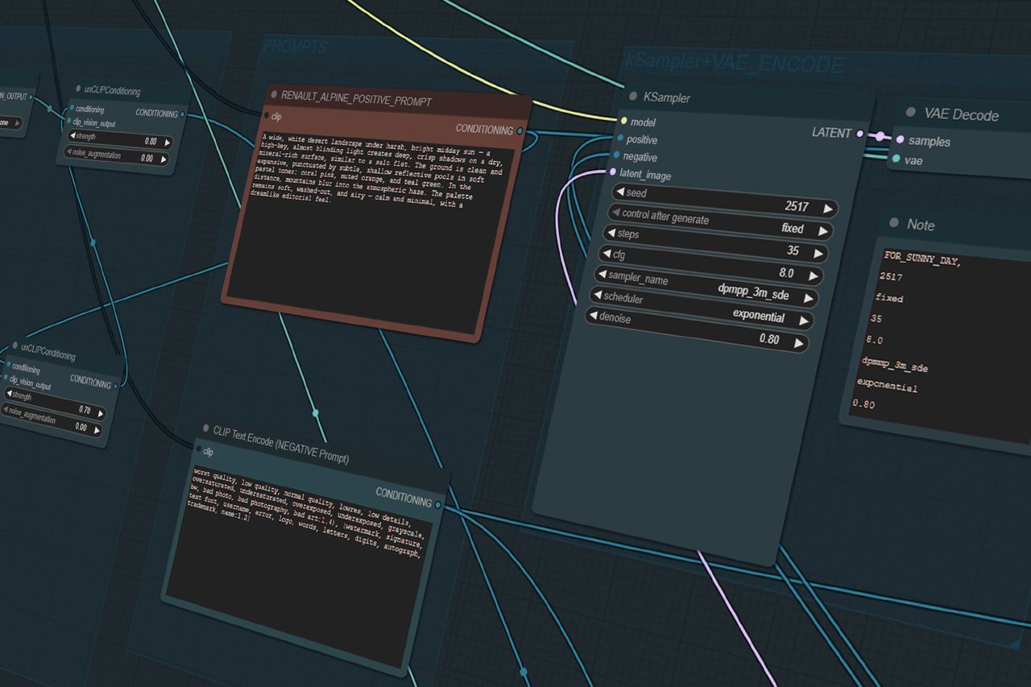Image resolution: width=1031 pixels, height=687 pixels.
Task: Click the LATENT output port on KSampler
Action: coord(860,134)
